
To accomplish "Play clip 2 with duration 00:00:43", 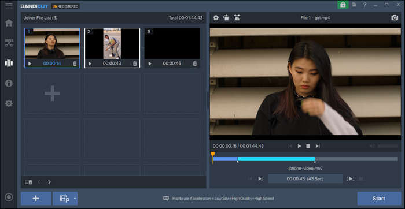I will tap(90, 64).
